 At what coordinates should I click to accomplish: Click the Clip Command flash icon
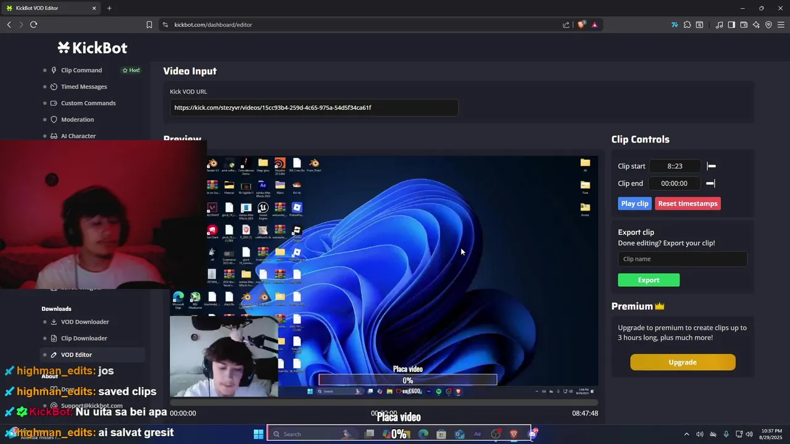pos(54,70)
